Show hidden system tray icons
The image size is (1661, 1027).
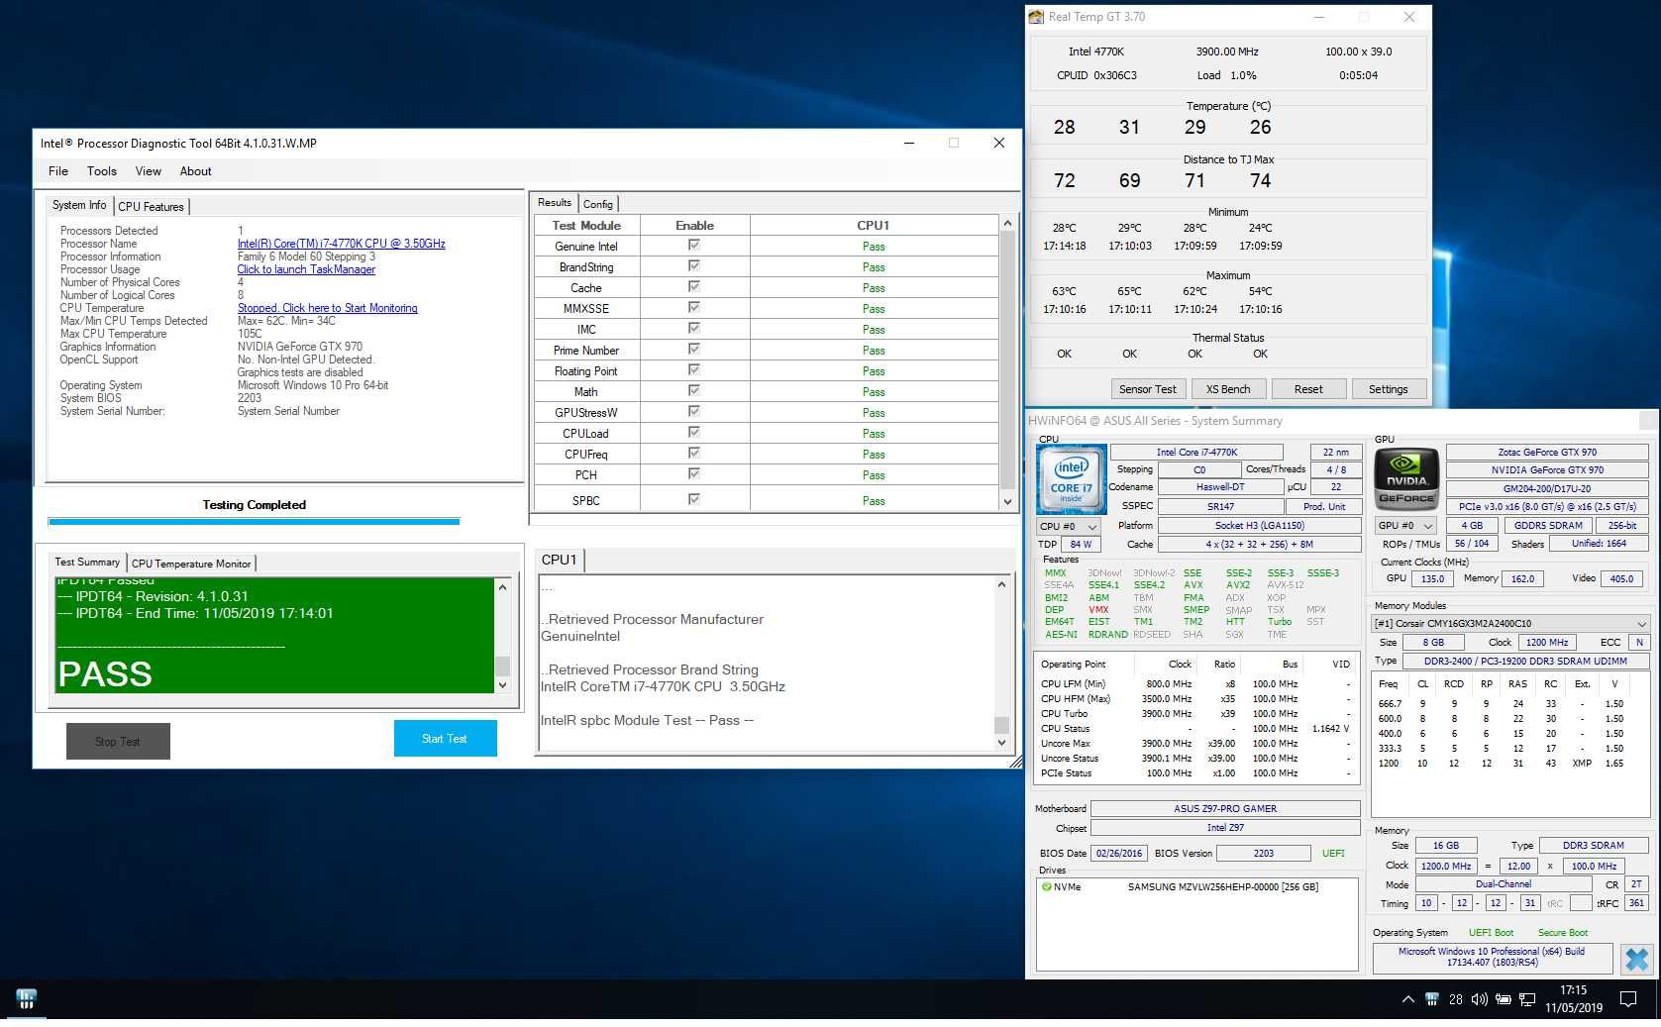1407,999
